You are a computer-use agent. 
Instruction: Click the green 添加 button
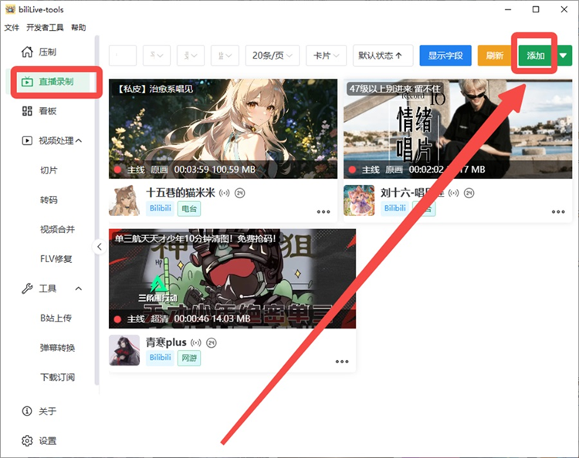pyautogui.click(x=536, y=56)
